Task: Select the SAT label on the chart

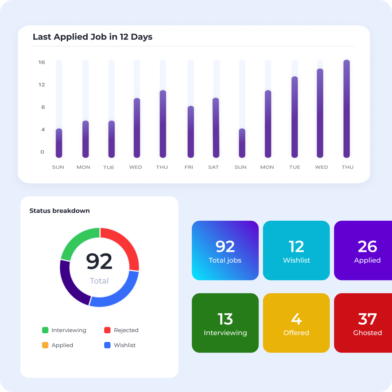Action: (214, 167)
